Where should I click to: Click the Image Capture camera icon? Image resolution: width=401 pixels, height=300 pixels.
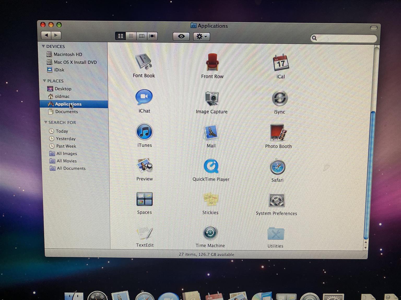[x=211, y=98]
